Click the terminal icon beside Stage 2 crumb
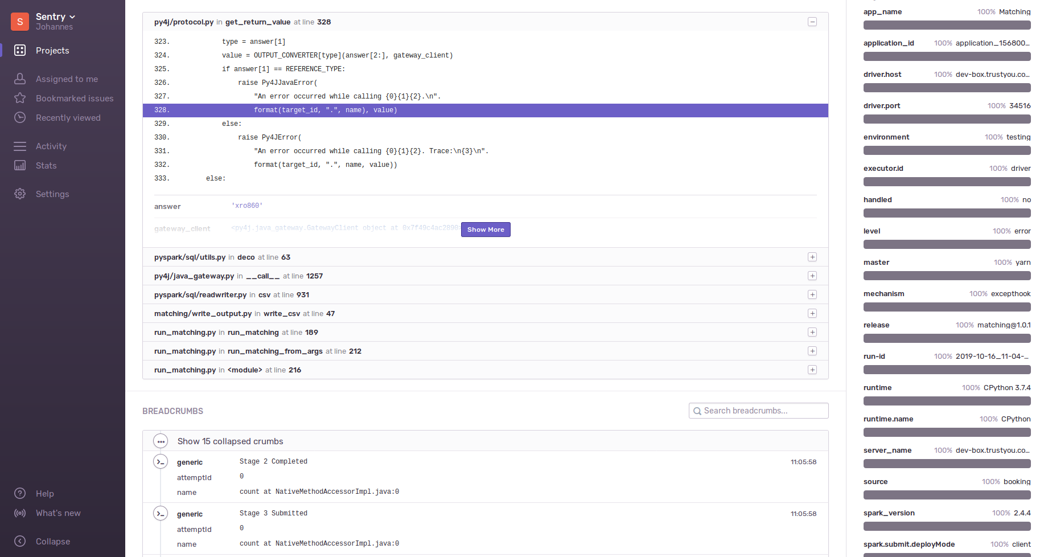 (161, 461)
